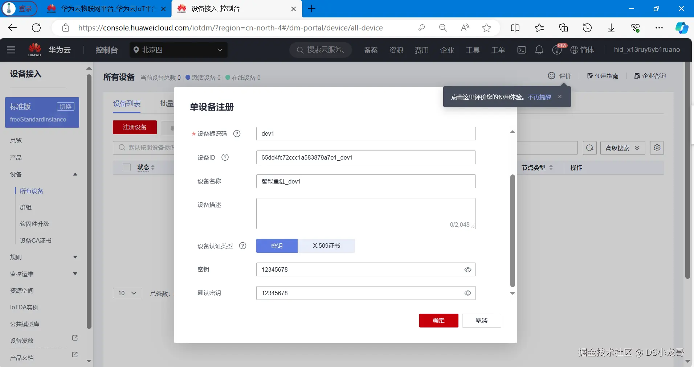The width and height of the screenshot is (694, 367).
Task: Open the 高级搜索 dropdown
Action: (x=623, y=148)
